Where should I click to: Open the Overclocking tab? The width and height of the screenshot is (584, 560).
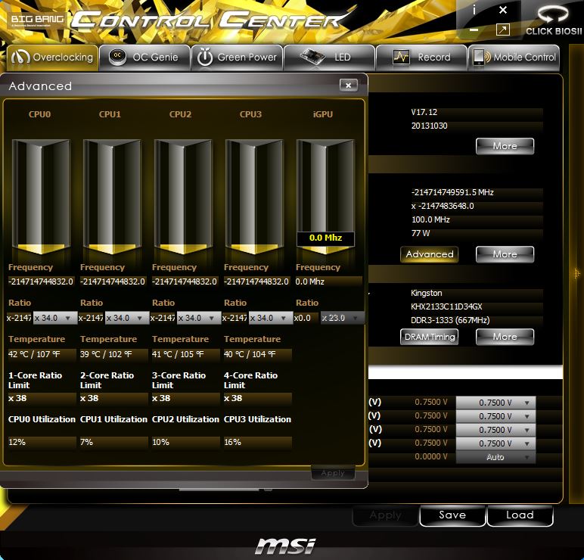click(52, 58)
